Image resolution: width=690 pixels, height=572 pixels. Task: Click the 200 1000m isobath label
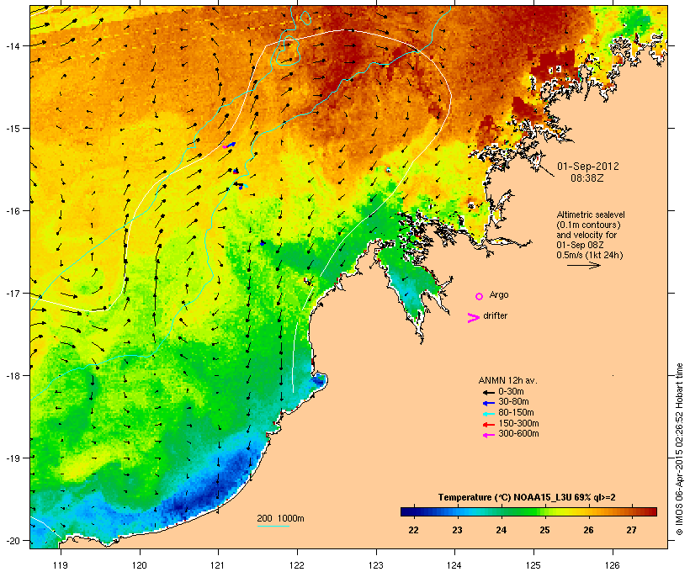pos(280,518)
